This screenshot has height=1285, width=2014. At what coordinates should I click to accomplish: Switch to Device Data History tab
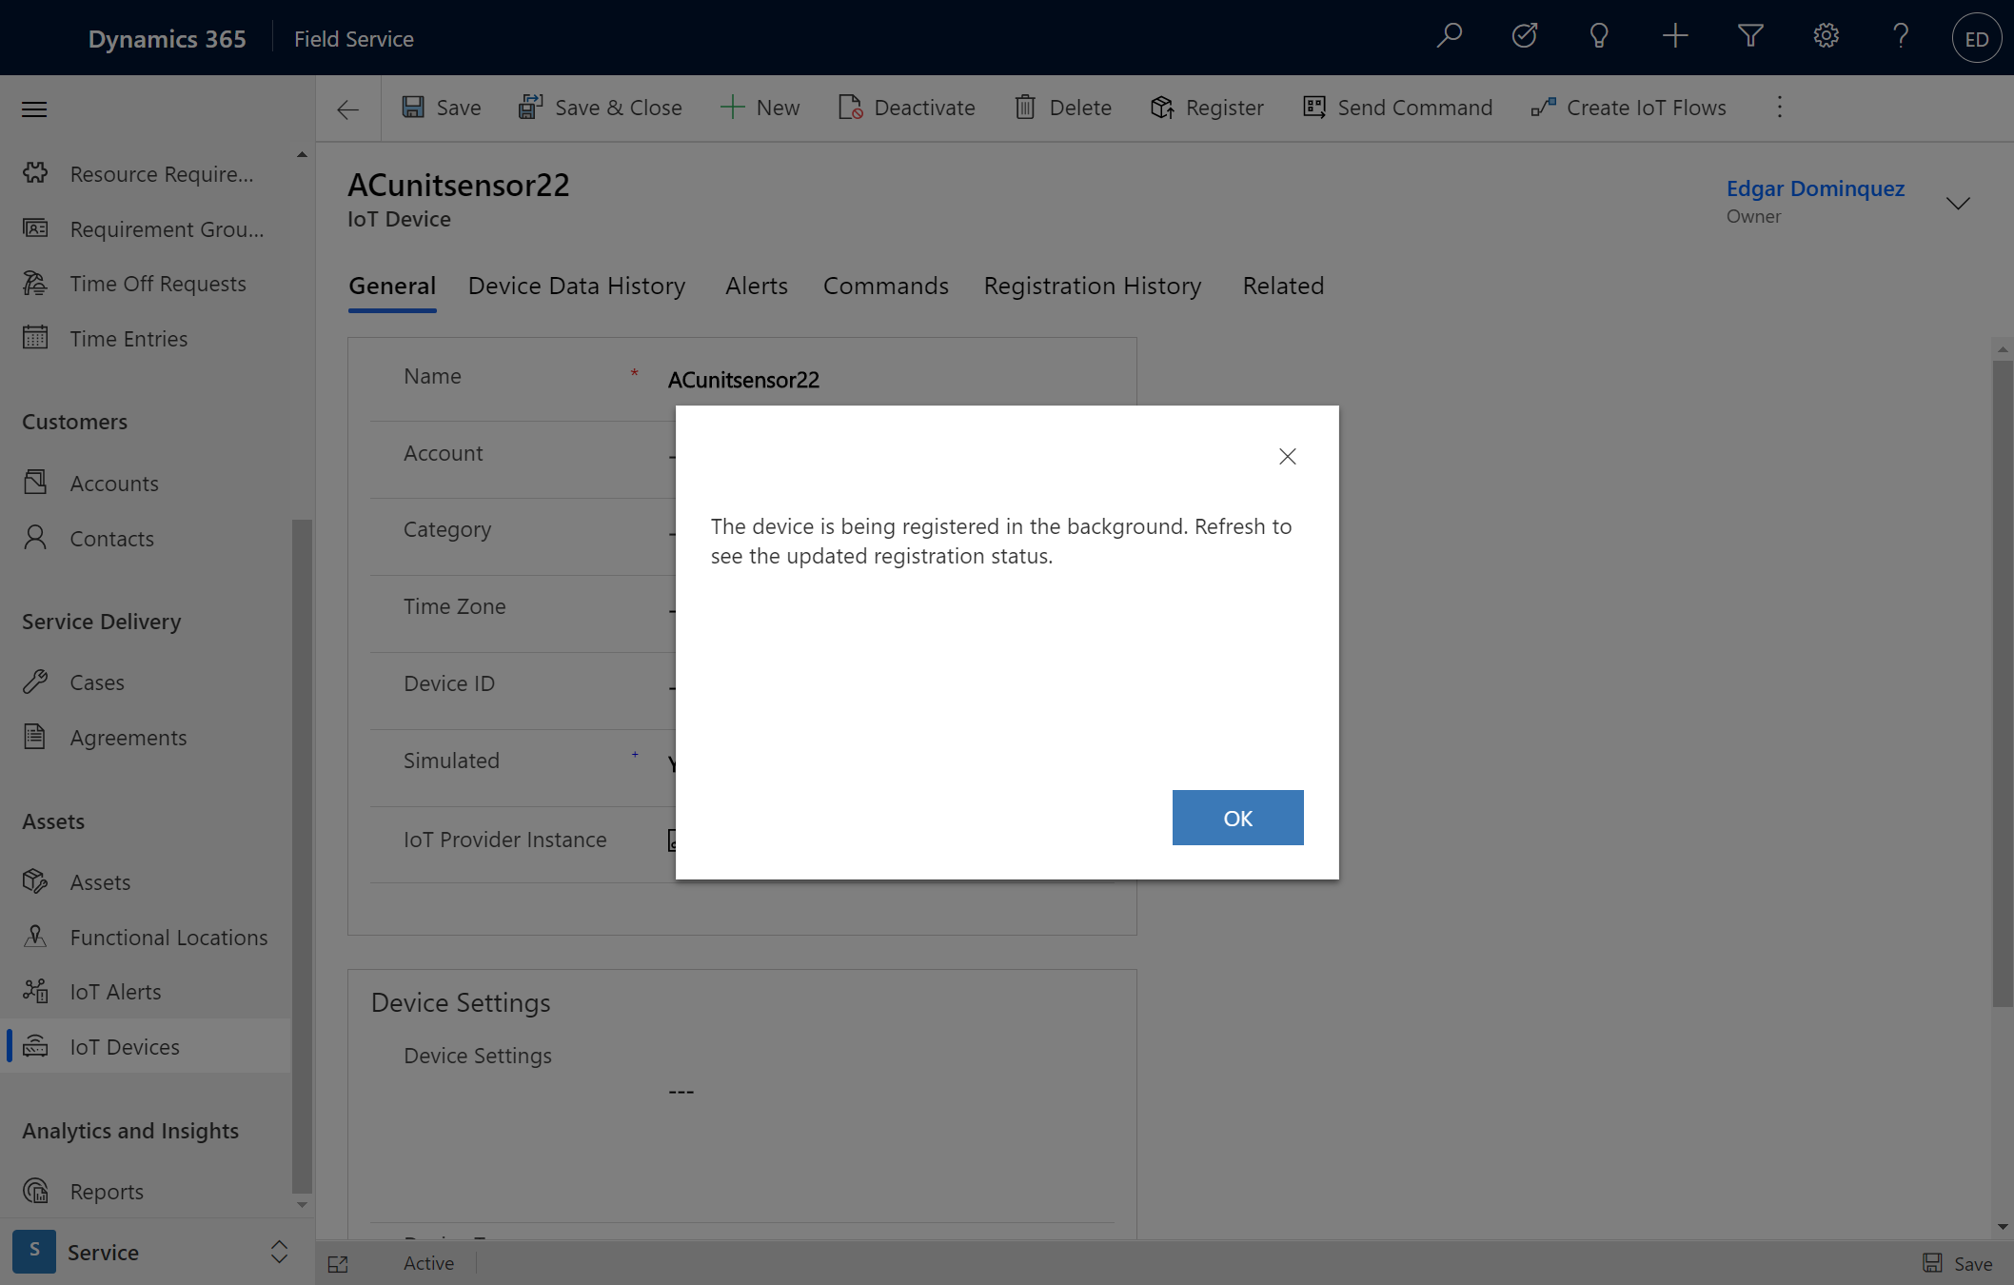click(x=576, y=285)
